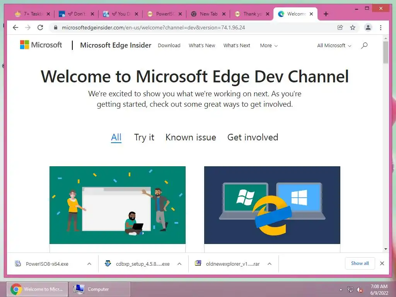Image resolution: width=396 pixels, height=297 pixels.
Task: View site security lock info
Action: [x=56, y=27]
